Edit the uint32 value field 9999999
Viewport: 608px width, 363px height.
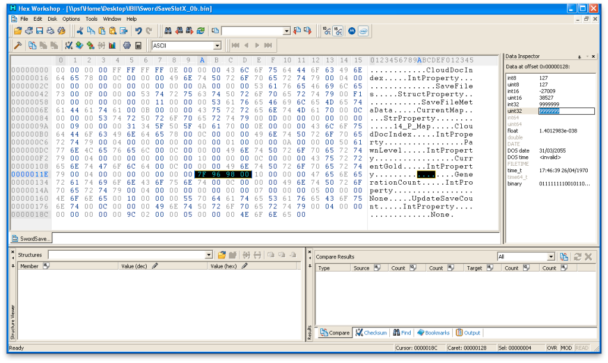(566, 111)
